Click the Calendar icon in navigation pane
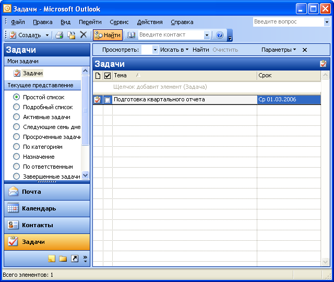334x282 pixels. coord(13,208)
